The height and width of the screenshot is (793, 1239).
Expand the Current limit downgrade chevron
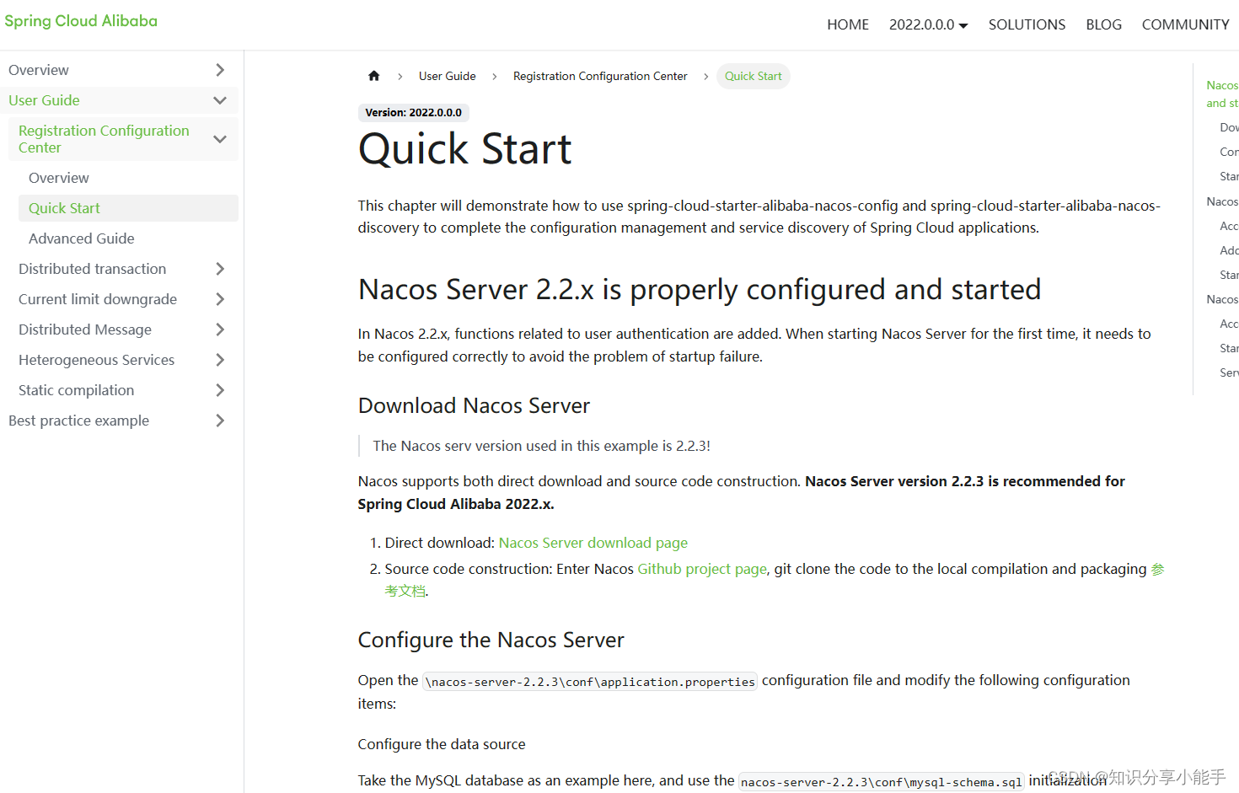point(220,299)
